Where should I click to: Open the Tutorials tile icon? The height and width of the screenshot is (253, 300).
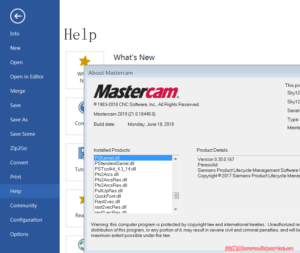(x=81, y=153)
